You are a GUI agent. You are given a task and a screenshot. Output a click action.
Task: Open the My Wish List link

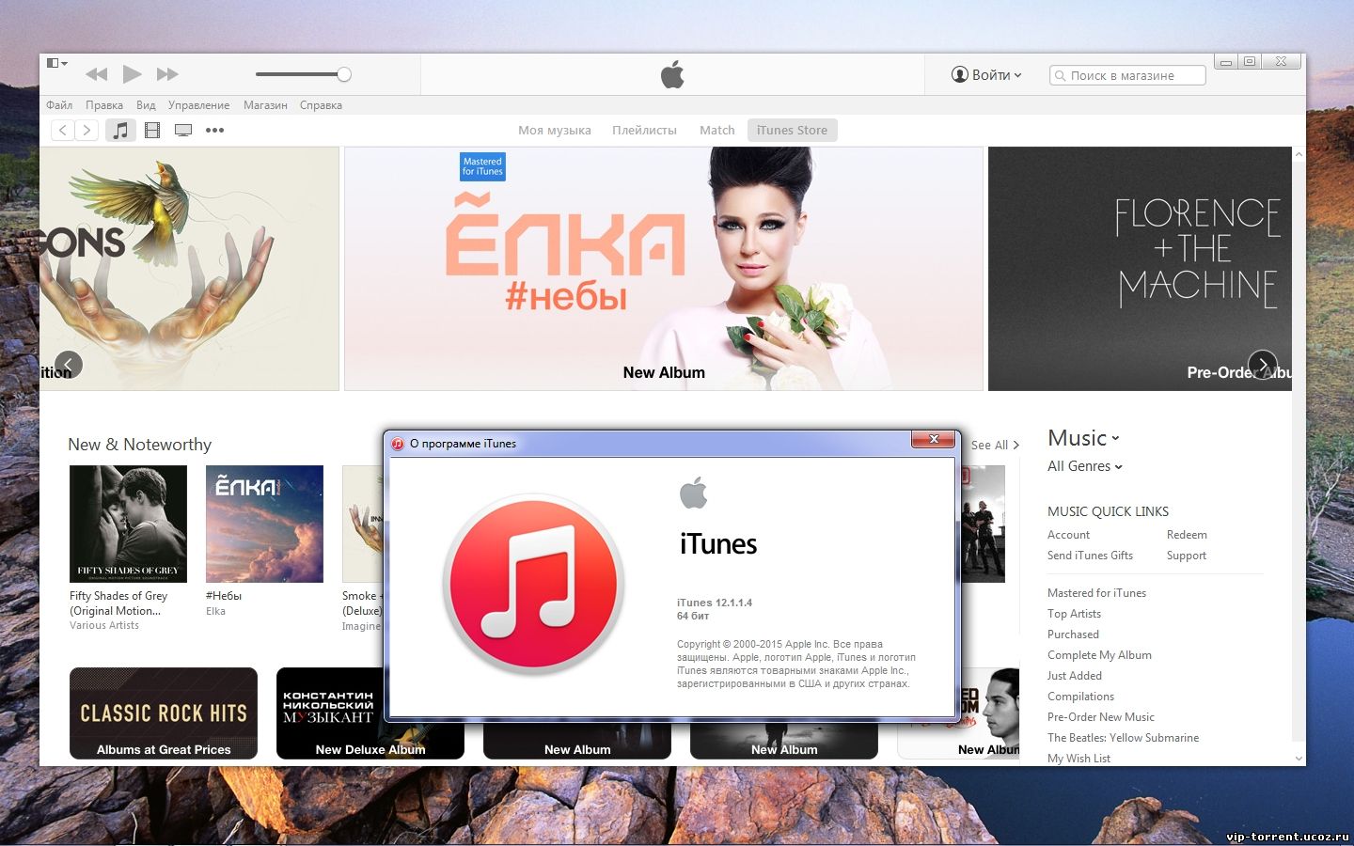1078,759
